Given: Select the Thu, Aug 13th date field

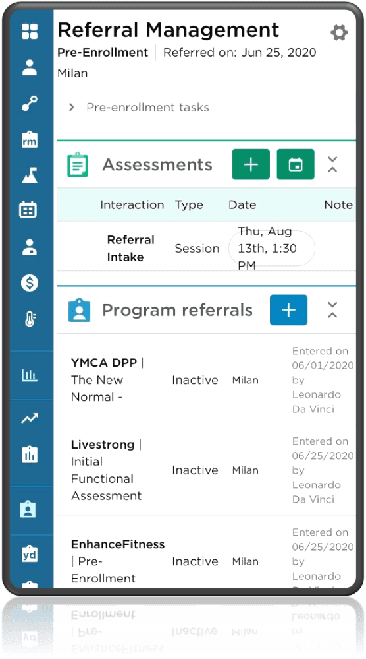Looking at the screenshot, I should point(272,249).
